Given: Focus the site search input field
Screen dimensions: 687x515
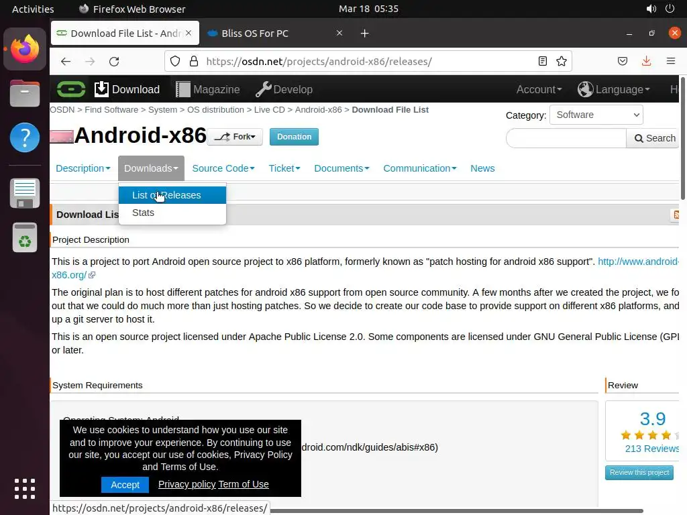Looking at the screenshot, I should coord(566,138).
